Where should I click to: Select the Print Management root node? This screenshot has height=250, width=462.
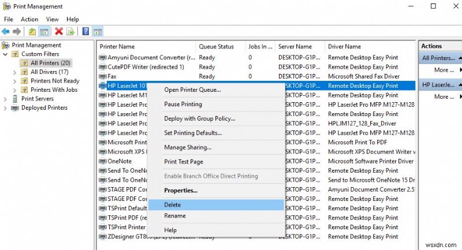pos(36,46)
